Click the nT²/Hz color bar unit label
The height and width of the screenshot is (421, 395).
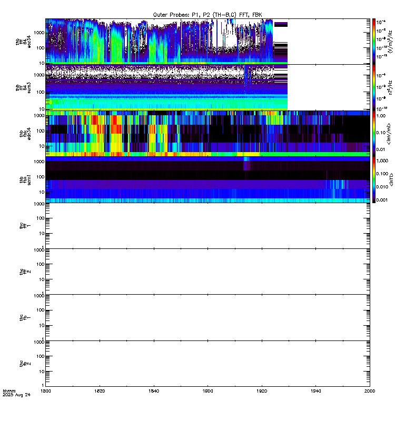tap(391, 87)
